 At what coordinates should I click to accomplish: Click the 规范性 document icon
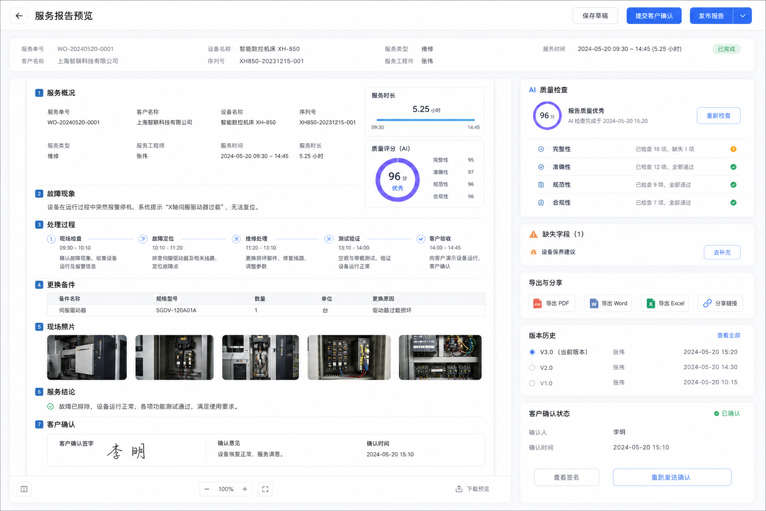(541, 185)
